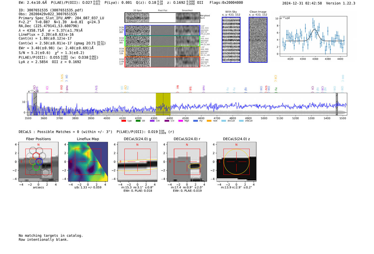The width and height of the screenshot is (374, 254).
Task: Click the (K)CaII legend swatch
Action: [x=224, y=121]
